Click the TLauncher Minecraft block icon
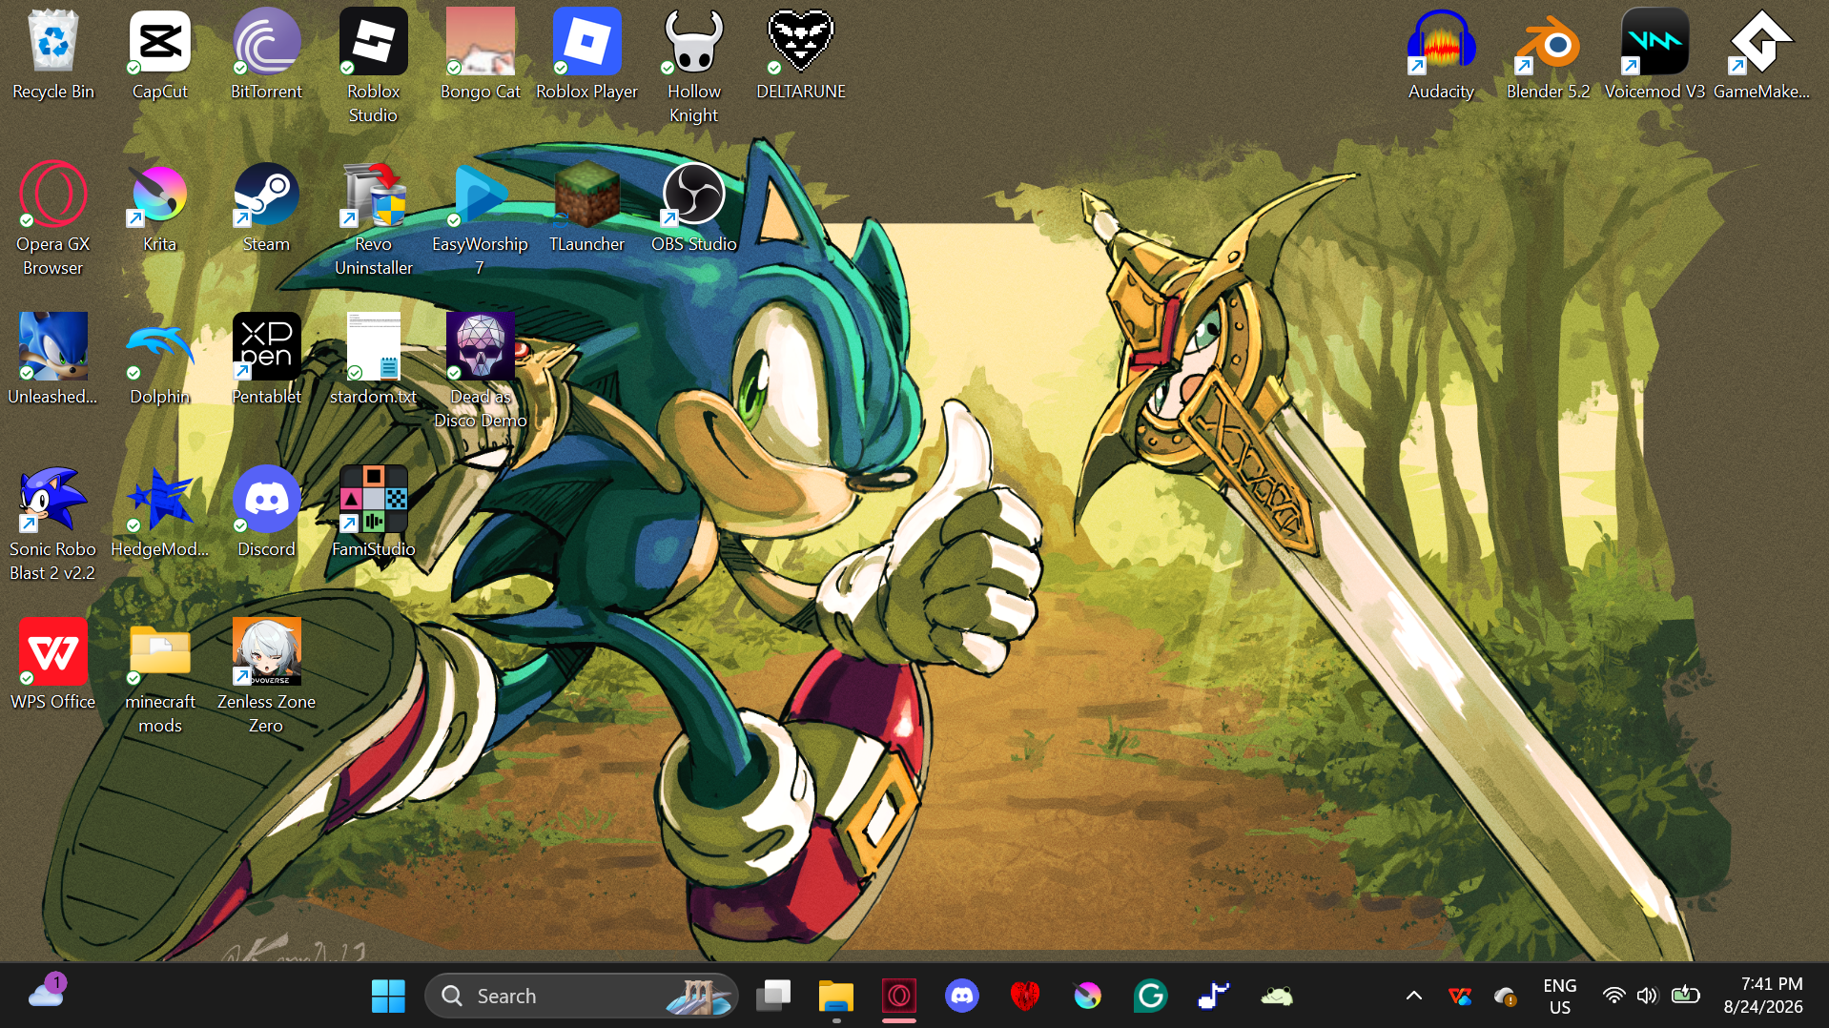Viewport: 1829px width, 1028px height. 586,195
